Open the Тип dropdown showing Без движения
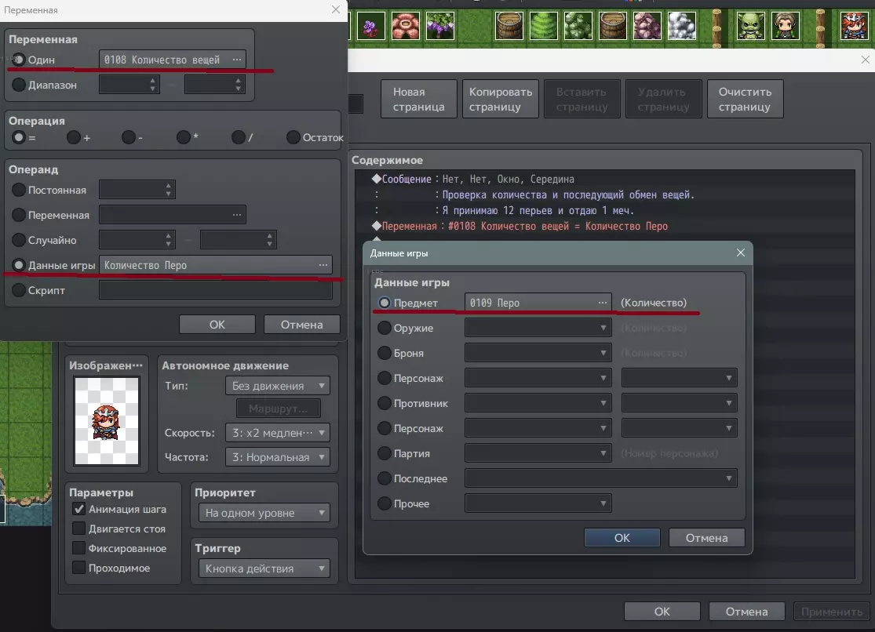875x632 pixels. point(277,386)
